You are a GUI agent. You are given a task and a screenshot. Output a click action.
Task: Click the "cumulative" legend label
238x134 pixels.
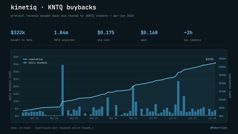[36, 59]
